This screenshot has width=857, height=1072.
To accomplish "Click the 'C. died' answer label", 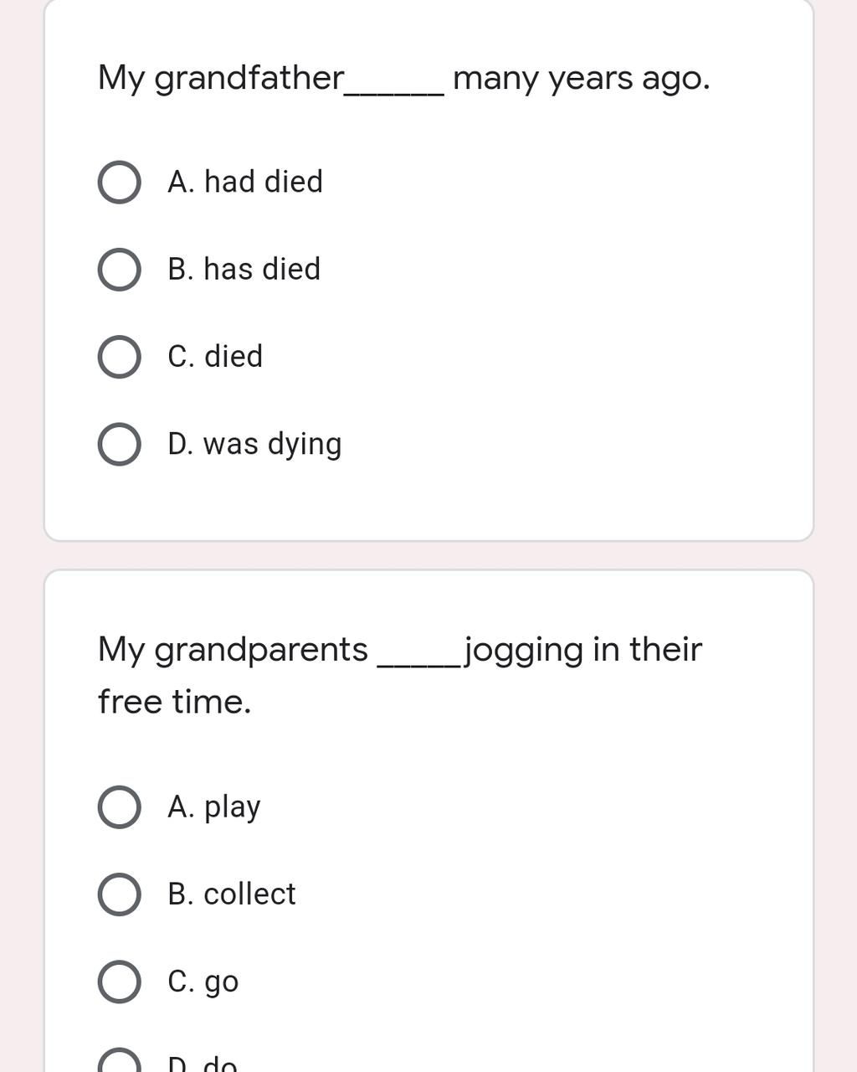I will pos(215,356).
